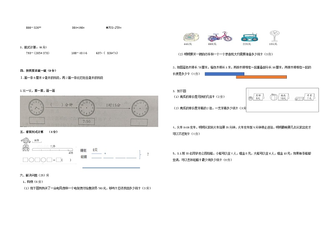Click the middle clock face above 7:50
This screenshot has height=234, width=331.
pos(87,107)
